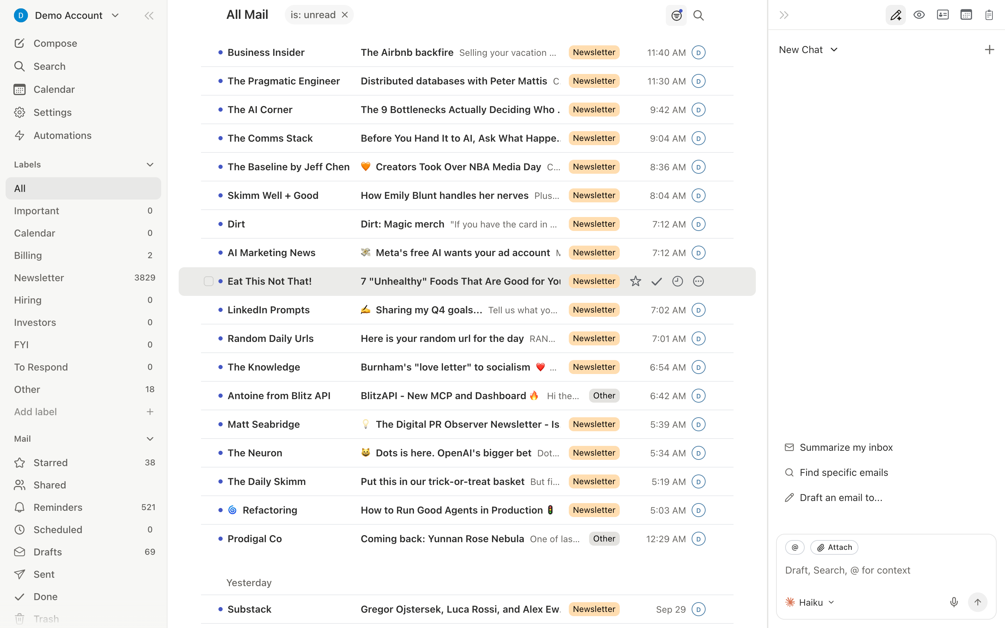
Task: Click Summarize my inbox suggestion
Action: pos(838,447)
